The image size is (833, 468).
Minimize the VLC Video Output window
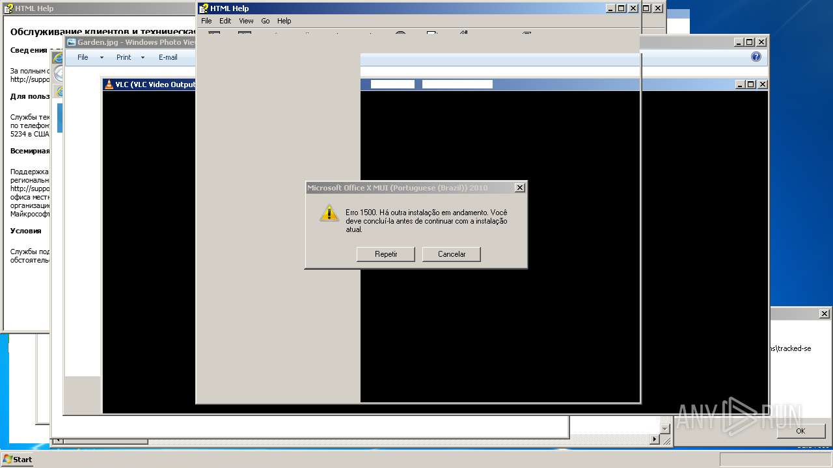coord(740,84)
